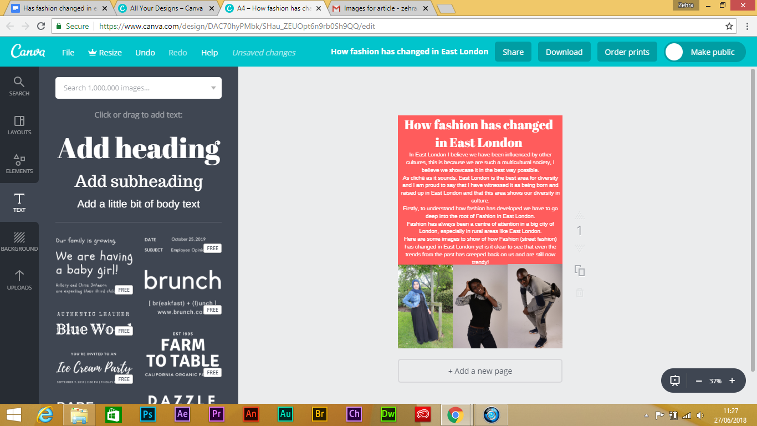Open the Search sidebar panel
The image size is (757, 426).
tap(19, 86)
